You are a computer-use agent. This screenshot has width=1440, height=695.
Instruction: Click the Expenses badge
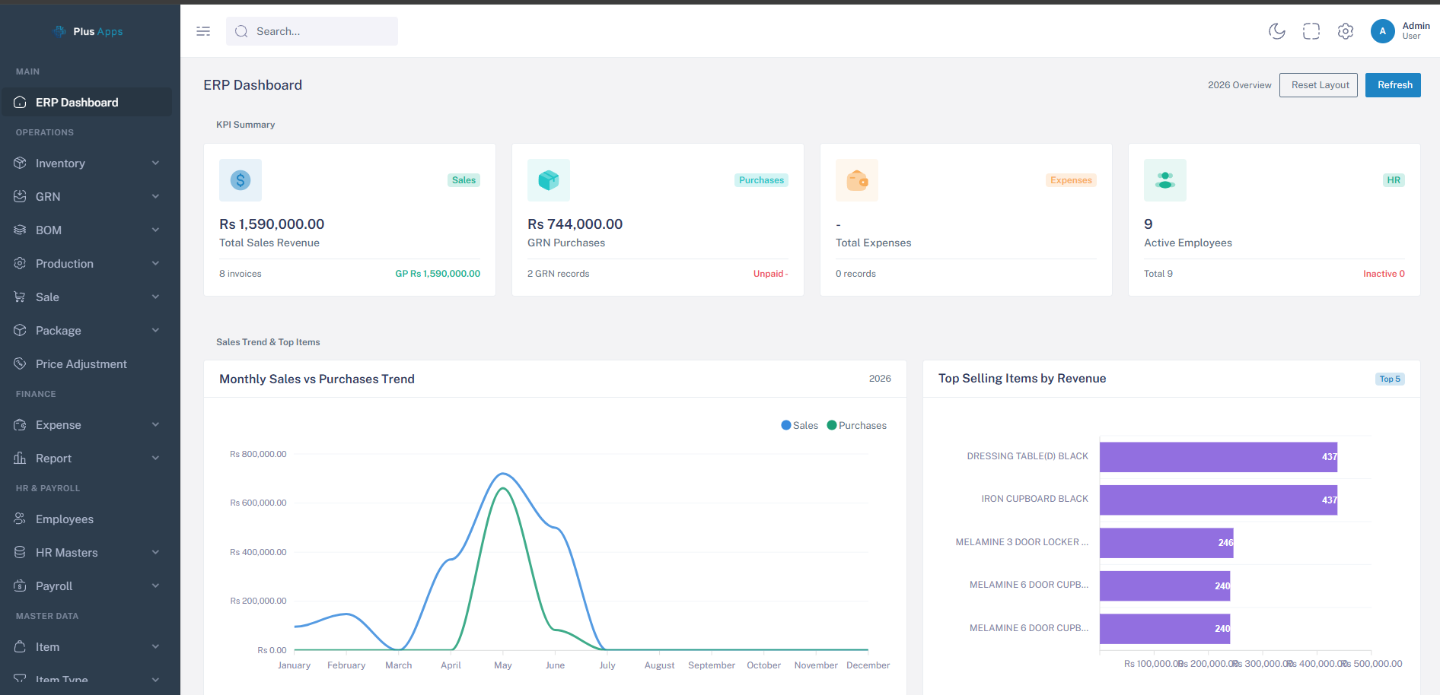(x=1071, y=180)
